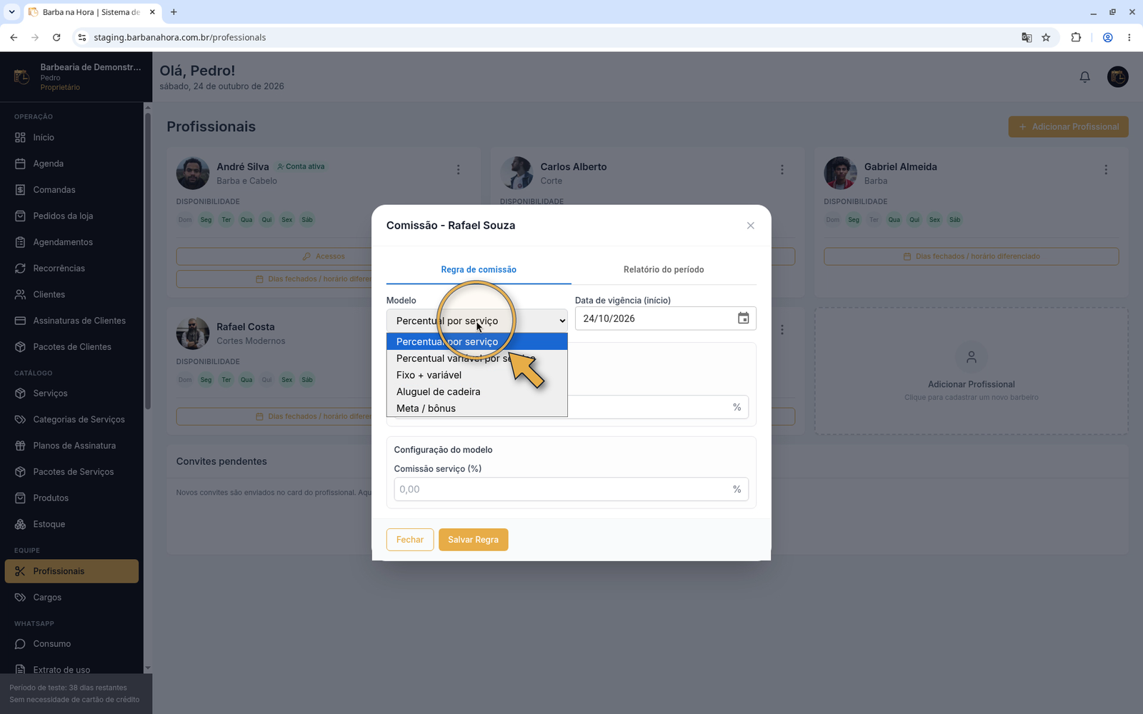Select Percentual por serviço option
Viewport: 1143px width, 714px height.
pos(477,341)
